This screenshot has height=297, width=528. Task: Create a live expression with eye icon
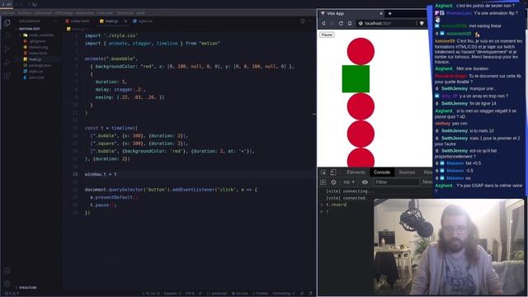point(365,182)
